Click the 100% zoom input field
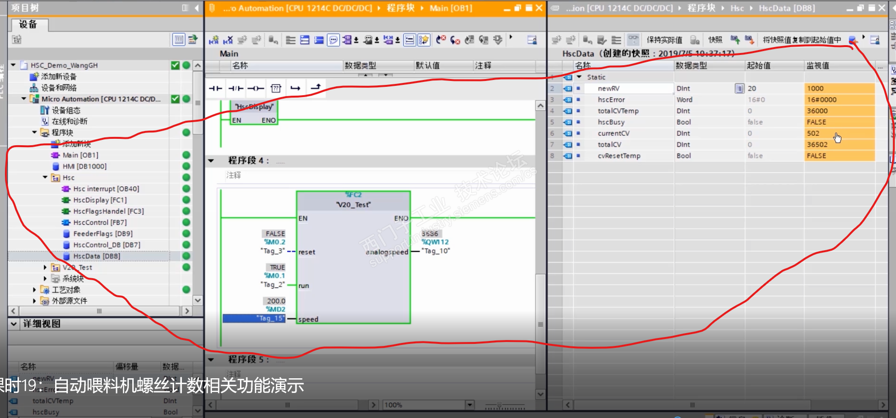Viewport: 896px width, 418px height. tap(423, 405)
